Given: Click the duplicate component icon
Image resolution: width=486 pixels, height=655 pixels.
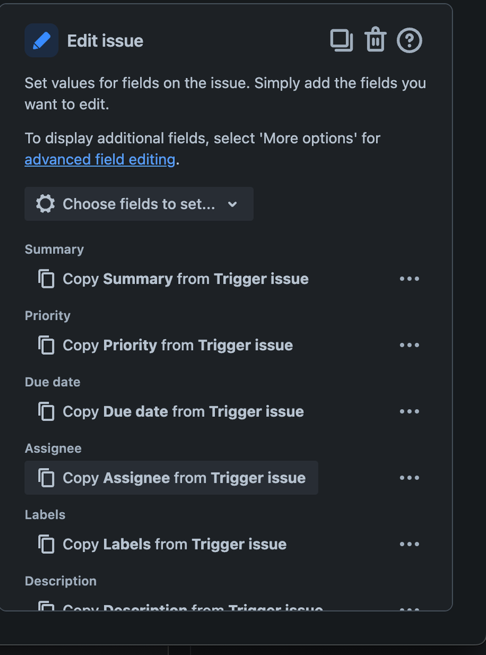Looking at the screenshot, I should pos(342,41).
